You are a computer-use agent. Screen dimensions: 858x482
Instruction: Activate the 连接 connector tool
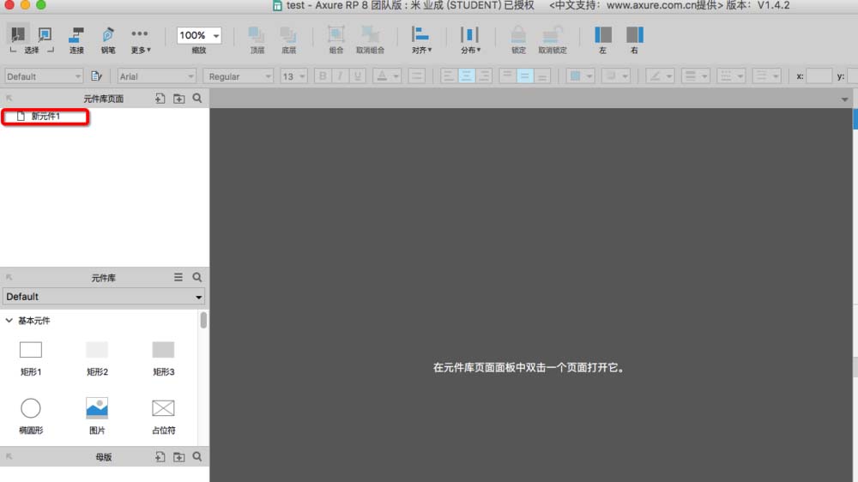click(x=76, y=40)
